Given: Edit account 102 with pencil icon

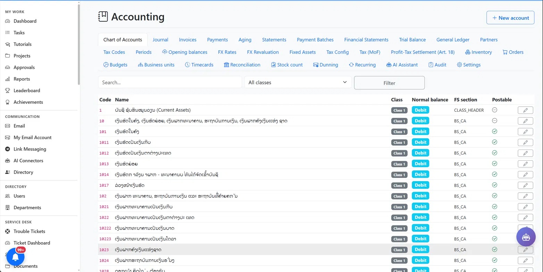Looking at the screenshot, I should click(525, 196).
